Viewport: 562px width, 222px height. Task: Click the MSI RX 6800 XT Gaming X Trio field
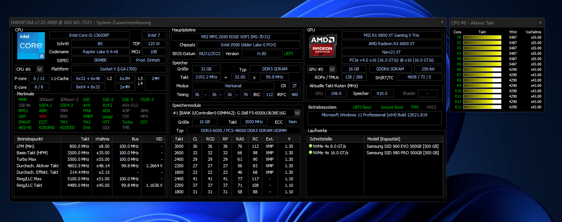click(392, 35)
